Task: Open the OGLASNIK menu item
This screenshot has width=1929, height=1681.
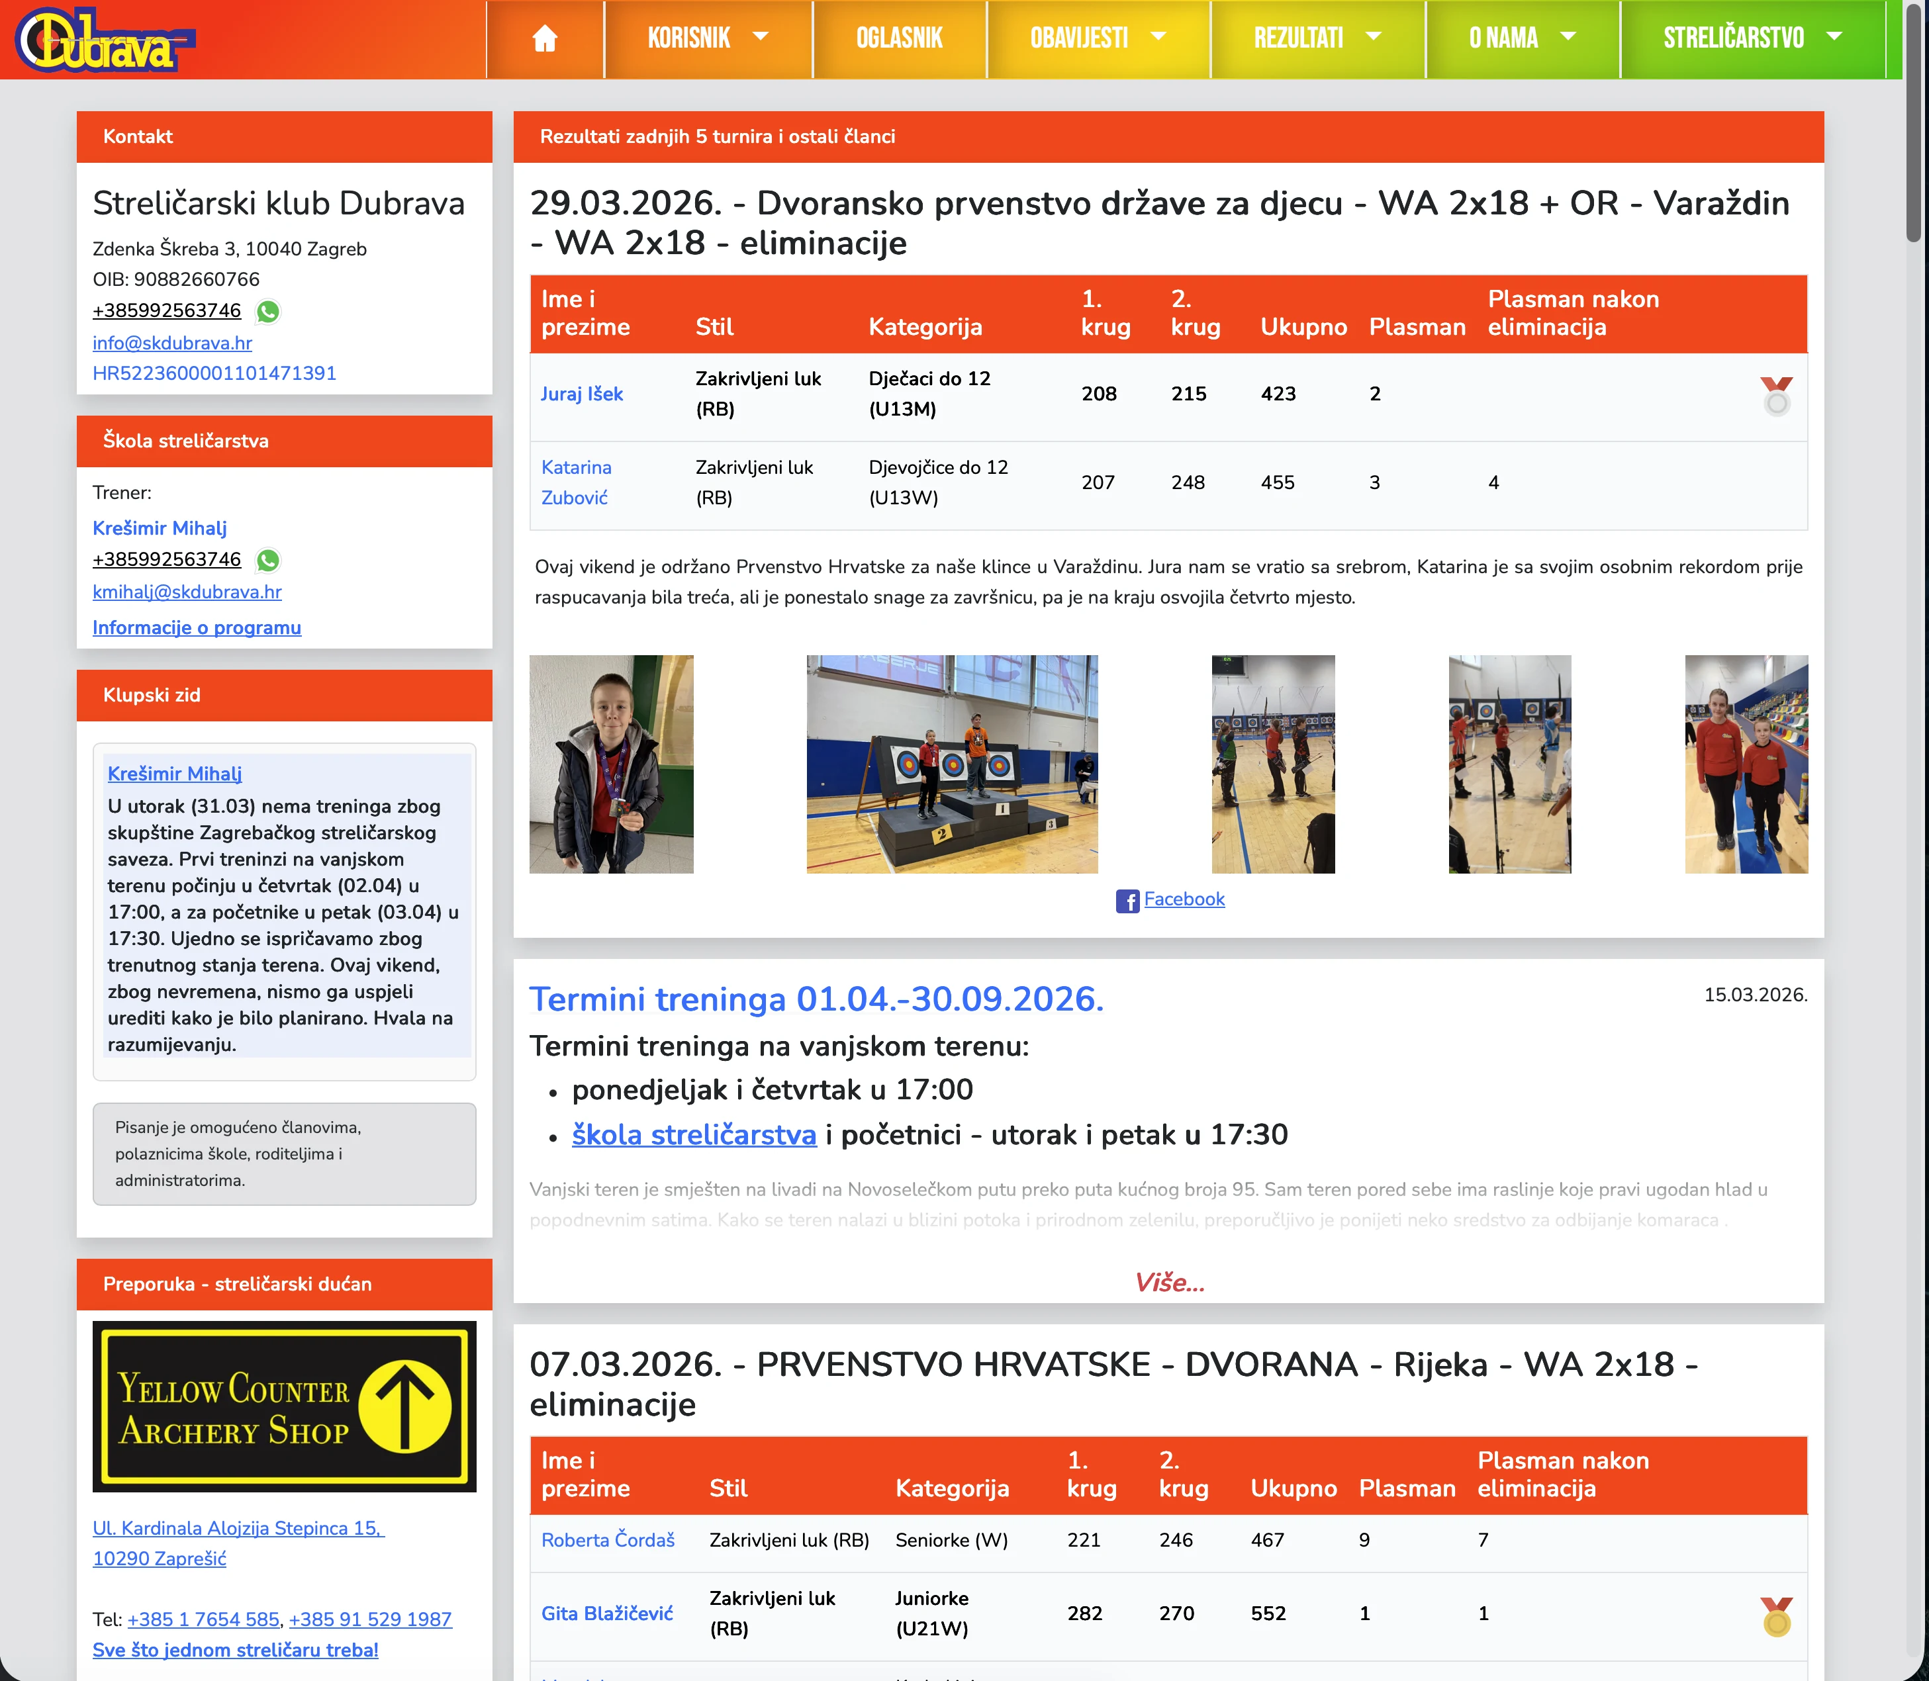Action: [899, 38]
